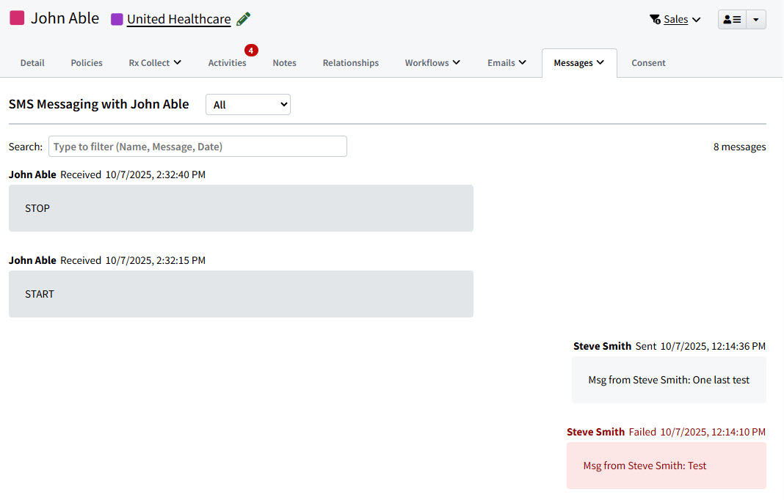
Task: Open the dropdown arrow beside contact view button
Action: [755, 19]
